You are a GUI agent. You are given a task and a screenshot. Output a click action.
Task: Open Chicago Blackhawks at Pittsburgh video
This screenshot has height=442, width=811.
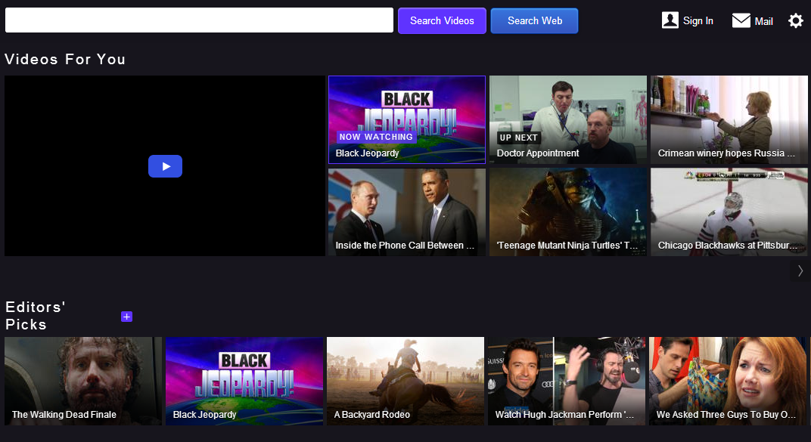pyautogui.click(x=729, y=212)
